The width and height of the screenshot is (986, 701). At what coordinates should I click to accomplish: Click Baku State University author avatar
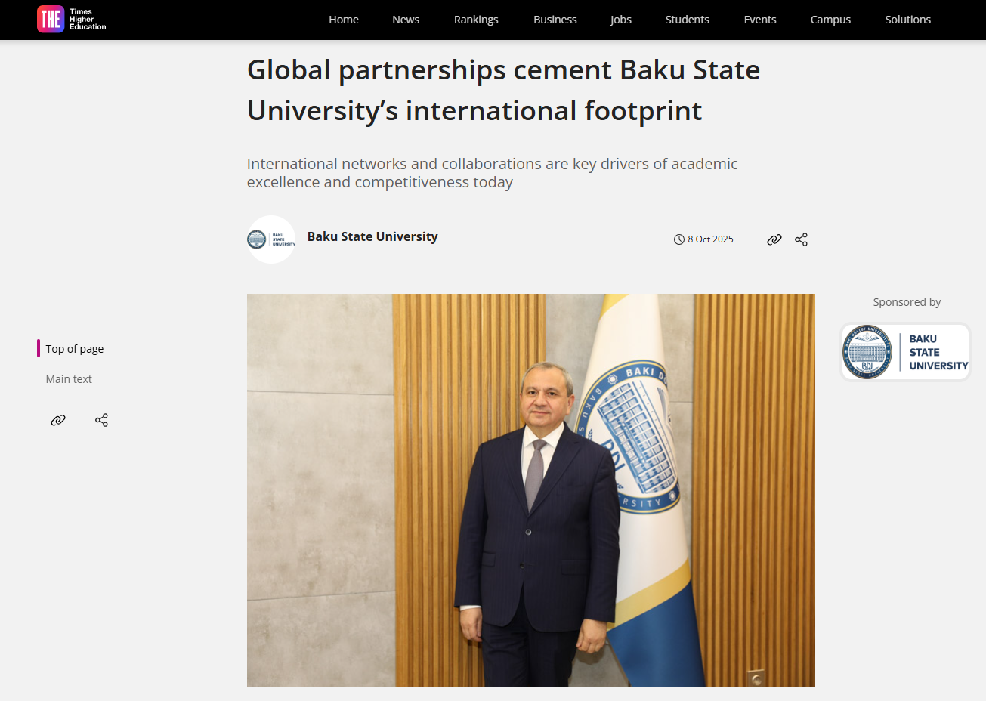click(x=271, y=239)
